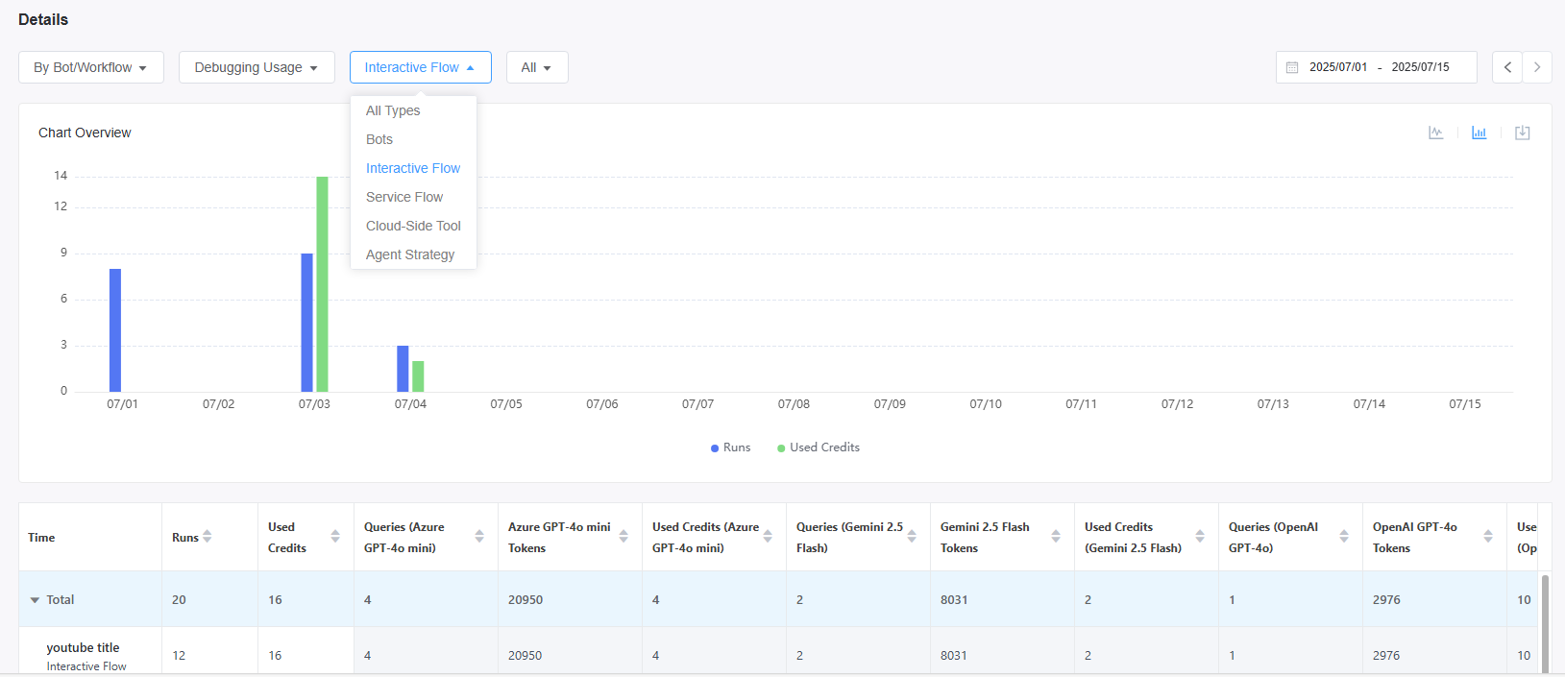Click Total tokens value 20950
Image resolution: width=1565 pixels, height=677 pixels.
pyautogui.click(x=526, y=600)
